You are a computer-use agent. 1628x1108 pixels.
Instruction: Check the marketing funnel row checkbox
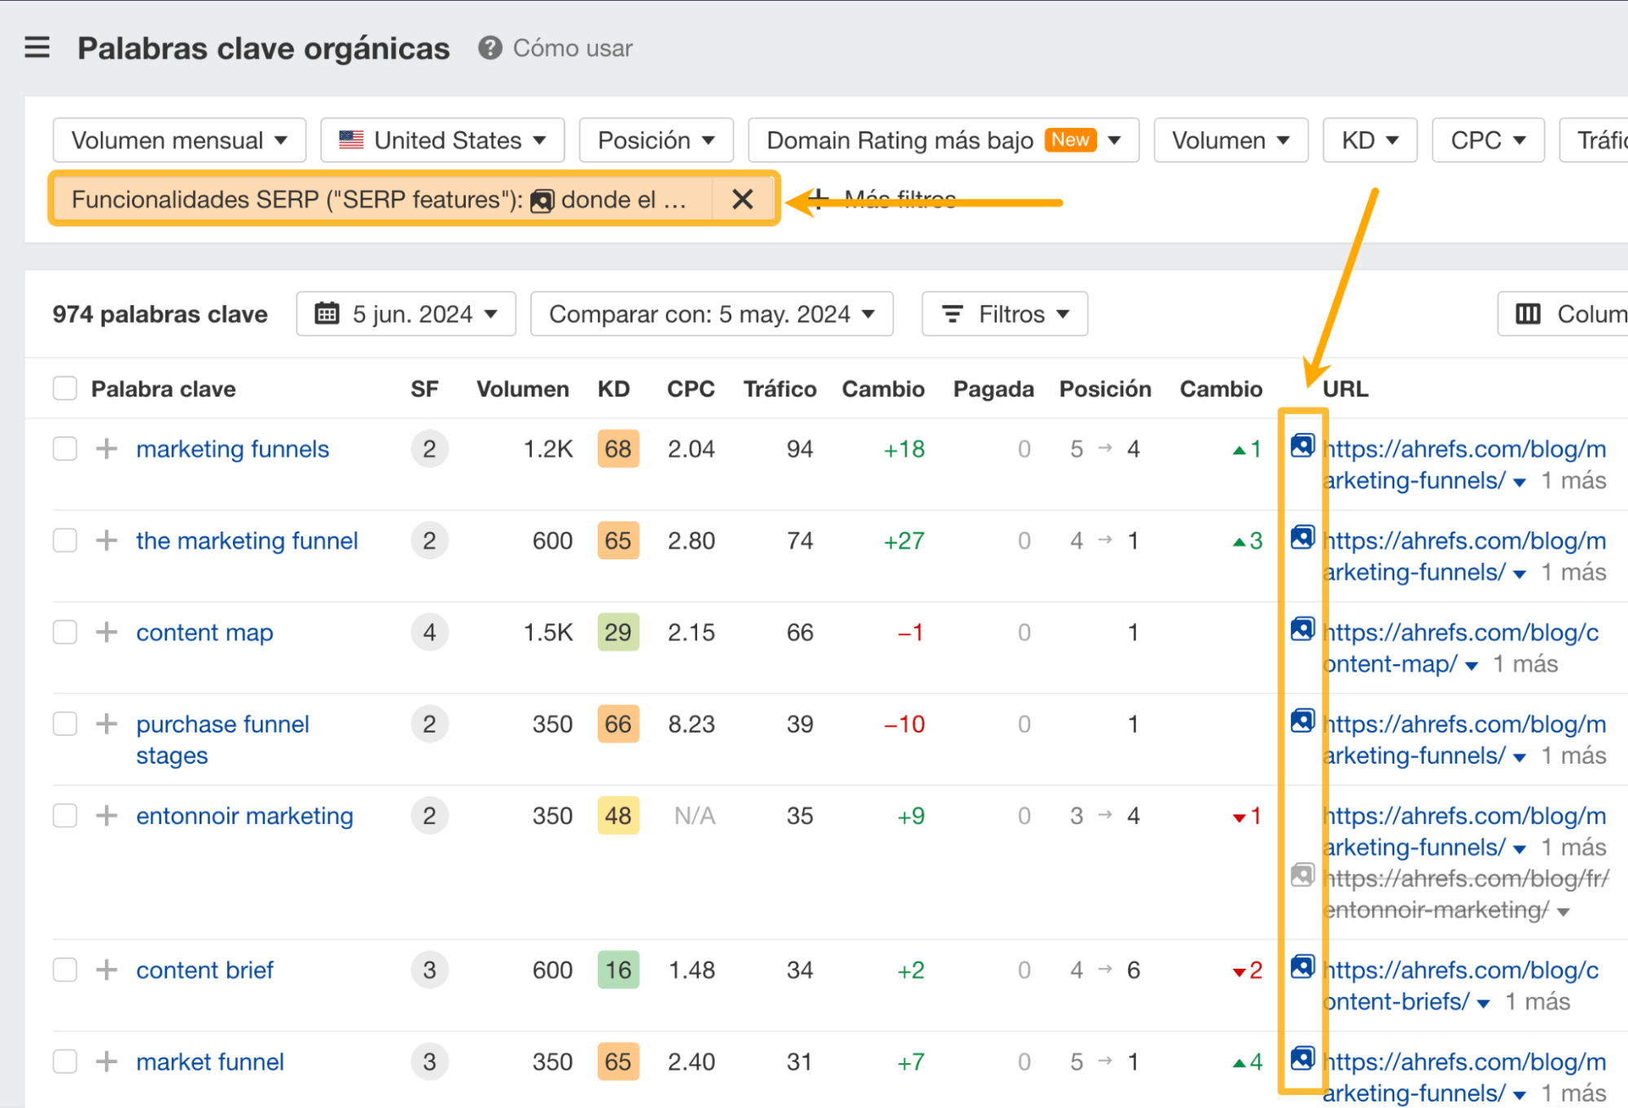(x=65, y=541)
